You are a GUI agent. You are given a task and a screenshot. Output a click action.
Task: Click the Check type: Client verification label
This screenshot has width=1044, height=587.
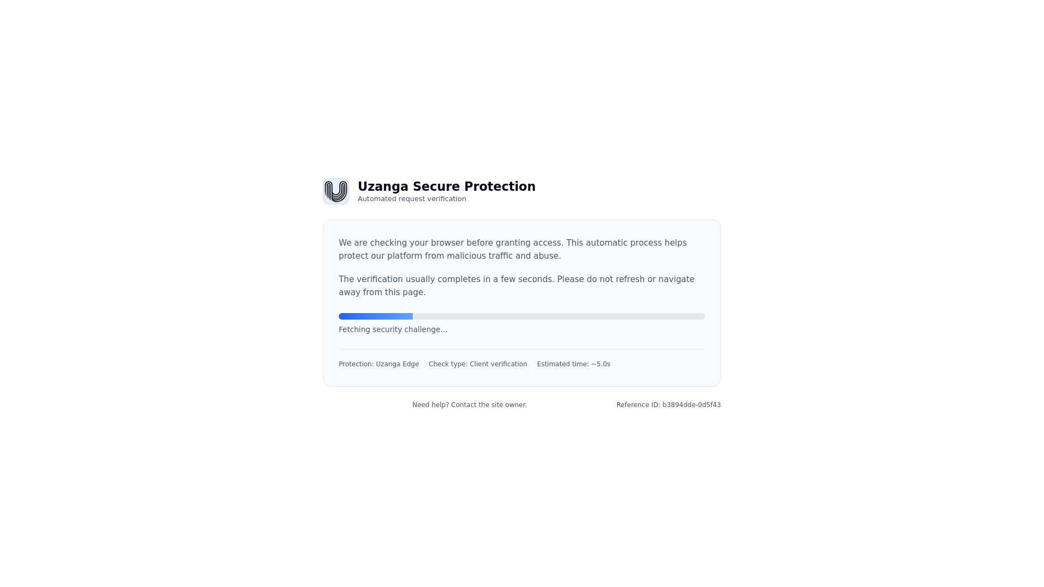478,364
